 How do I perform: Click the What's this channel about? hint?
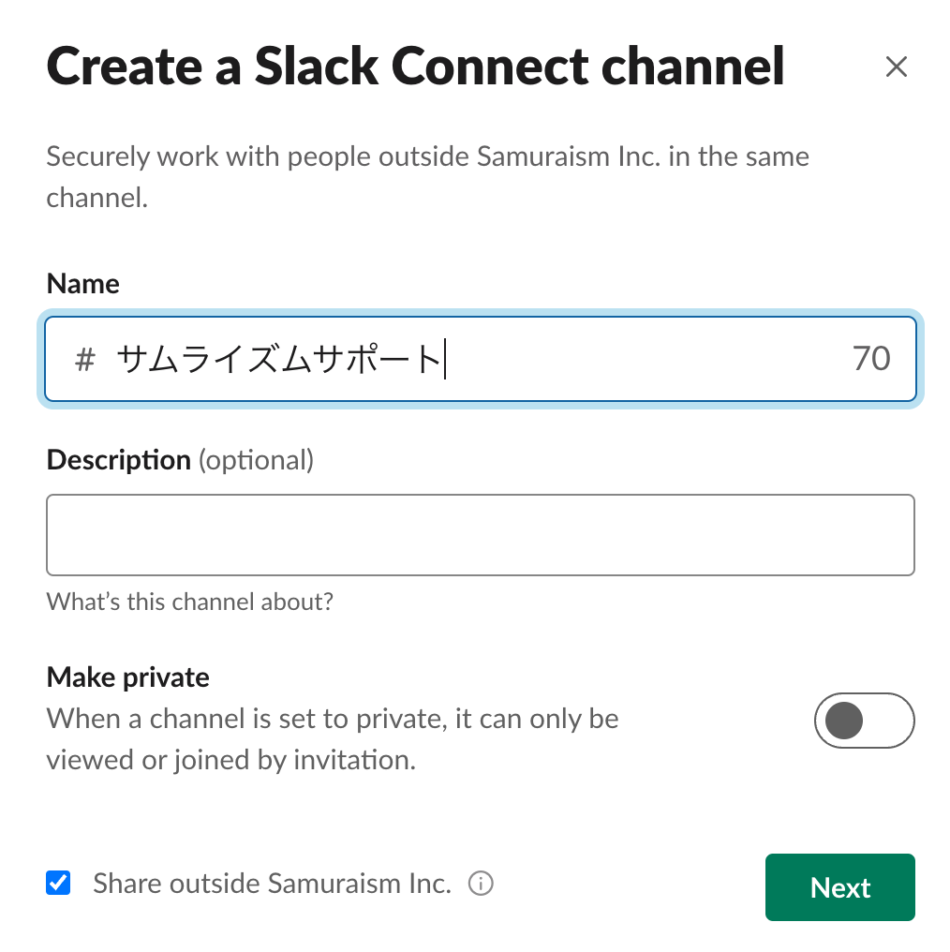(x=190, y=602)
